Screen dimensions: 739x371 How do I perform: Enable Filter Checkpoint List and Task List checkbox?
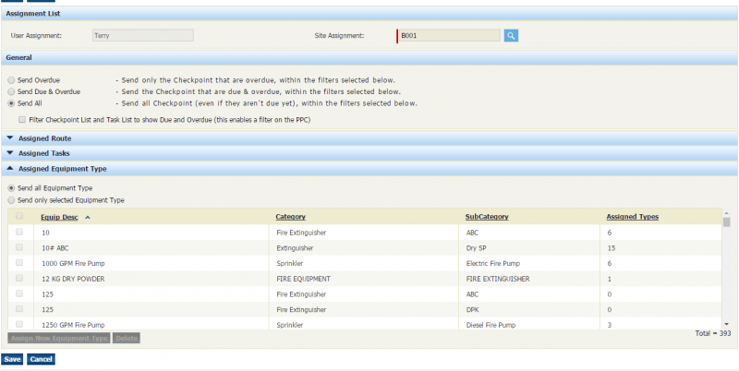tap(22, 120)
